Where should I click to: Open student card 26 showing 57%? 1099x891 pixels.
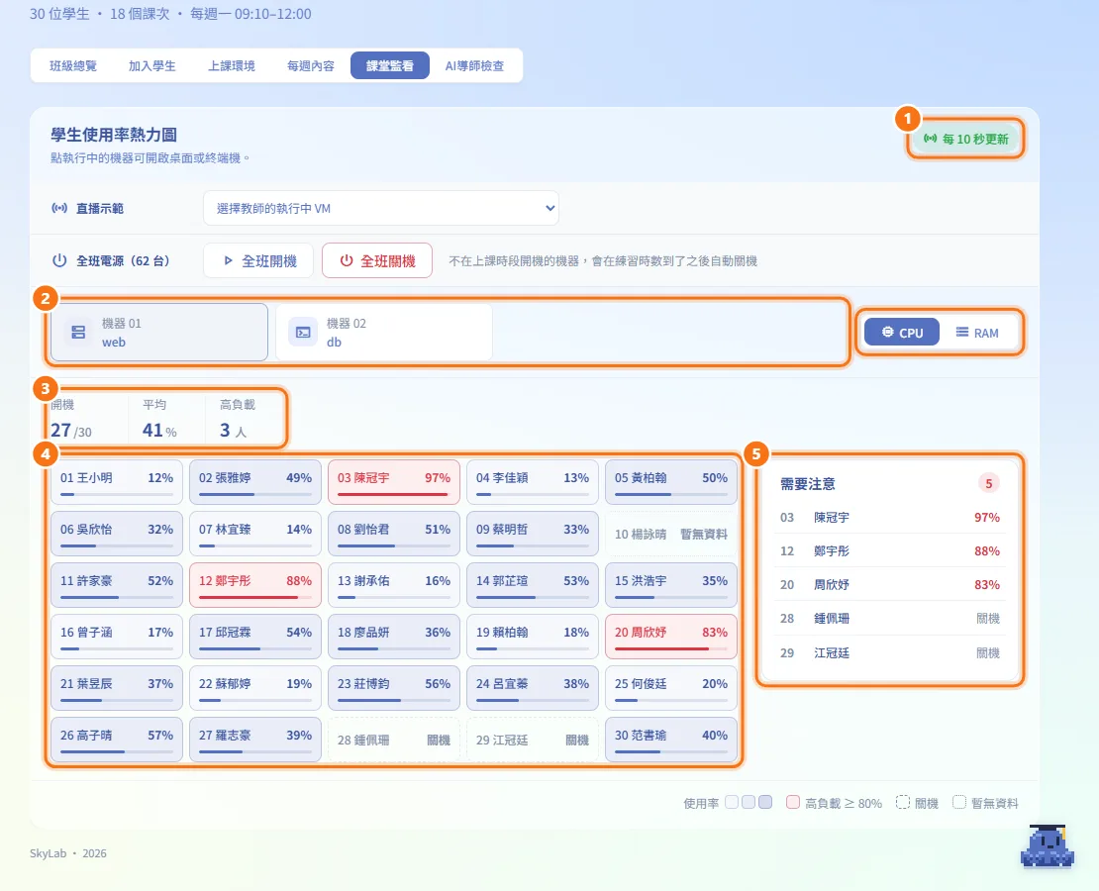(x=117, y=740)
